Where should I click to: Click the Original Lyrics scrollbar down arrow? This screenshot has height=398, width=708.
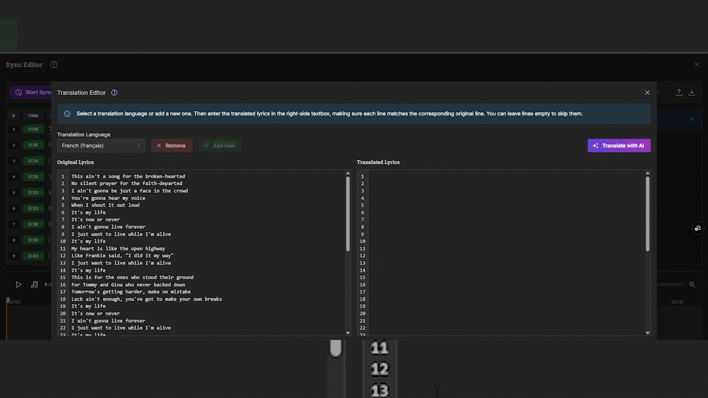coord(348,333)
